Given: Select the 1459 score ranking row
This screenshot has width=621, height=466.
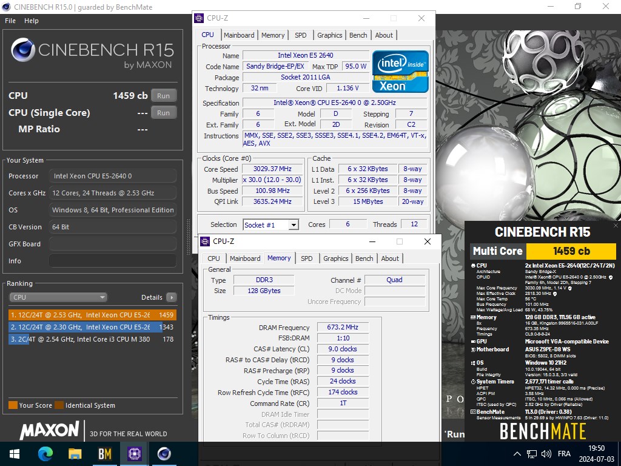Looking at the screenshot, I should tap(92, 315).
